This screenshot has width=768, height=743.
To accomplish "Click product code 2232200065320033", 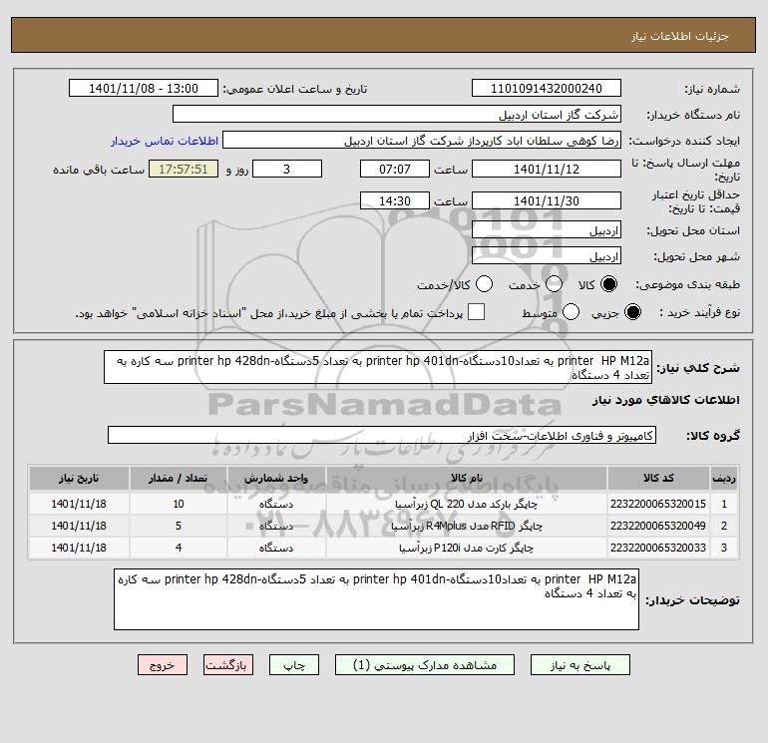I will point(658,548).
